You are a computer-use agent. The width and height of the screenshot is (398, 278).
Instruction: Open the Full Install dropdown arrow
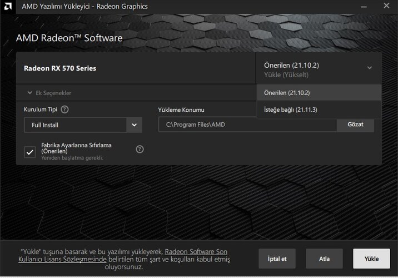coord(135,125)
